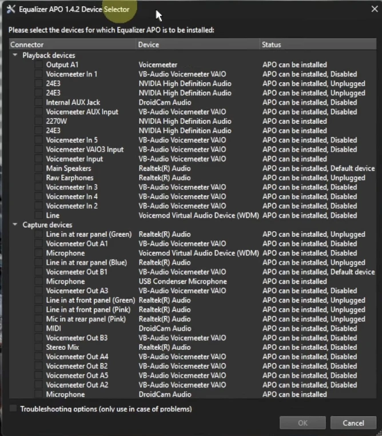
Task: Close the Device Selector dialog
Action: pyautogui.click(x=375, y=9)
